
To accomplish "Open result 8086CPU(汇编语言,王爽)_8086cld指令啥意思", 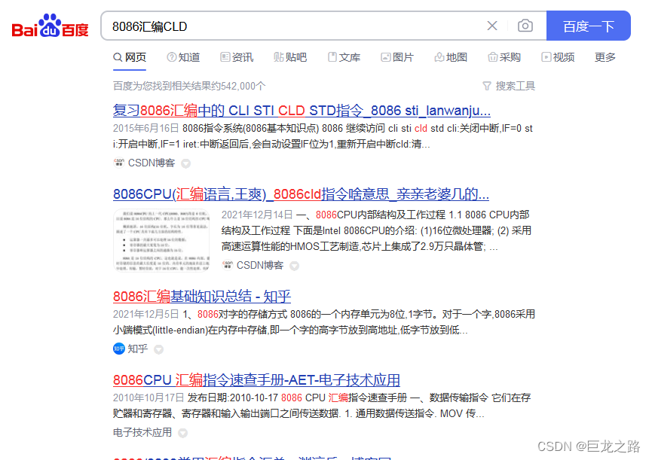I will click(x=301, y=194).
